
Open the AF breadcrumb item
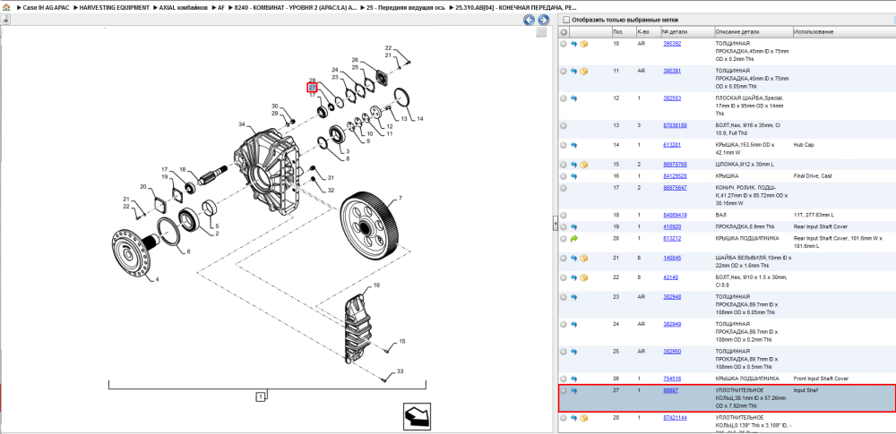click(221, 8)
